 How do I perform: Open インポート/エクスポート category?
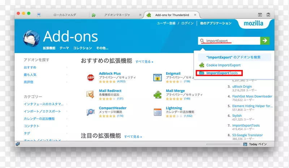[42, 111]
